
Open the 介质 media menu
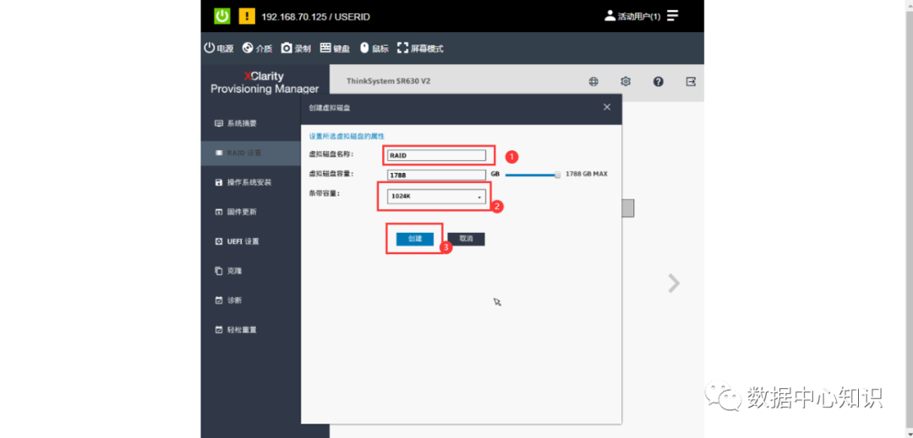tap(257, 48)
